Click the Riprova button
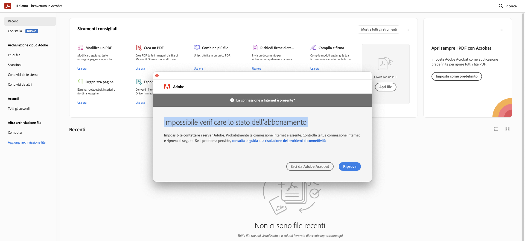 (x=350, y=166)
